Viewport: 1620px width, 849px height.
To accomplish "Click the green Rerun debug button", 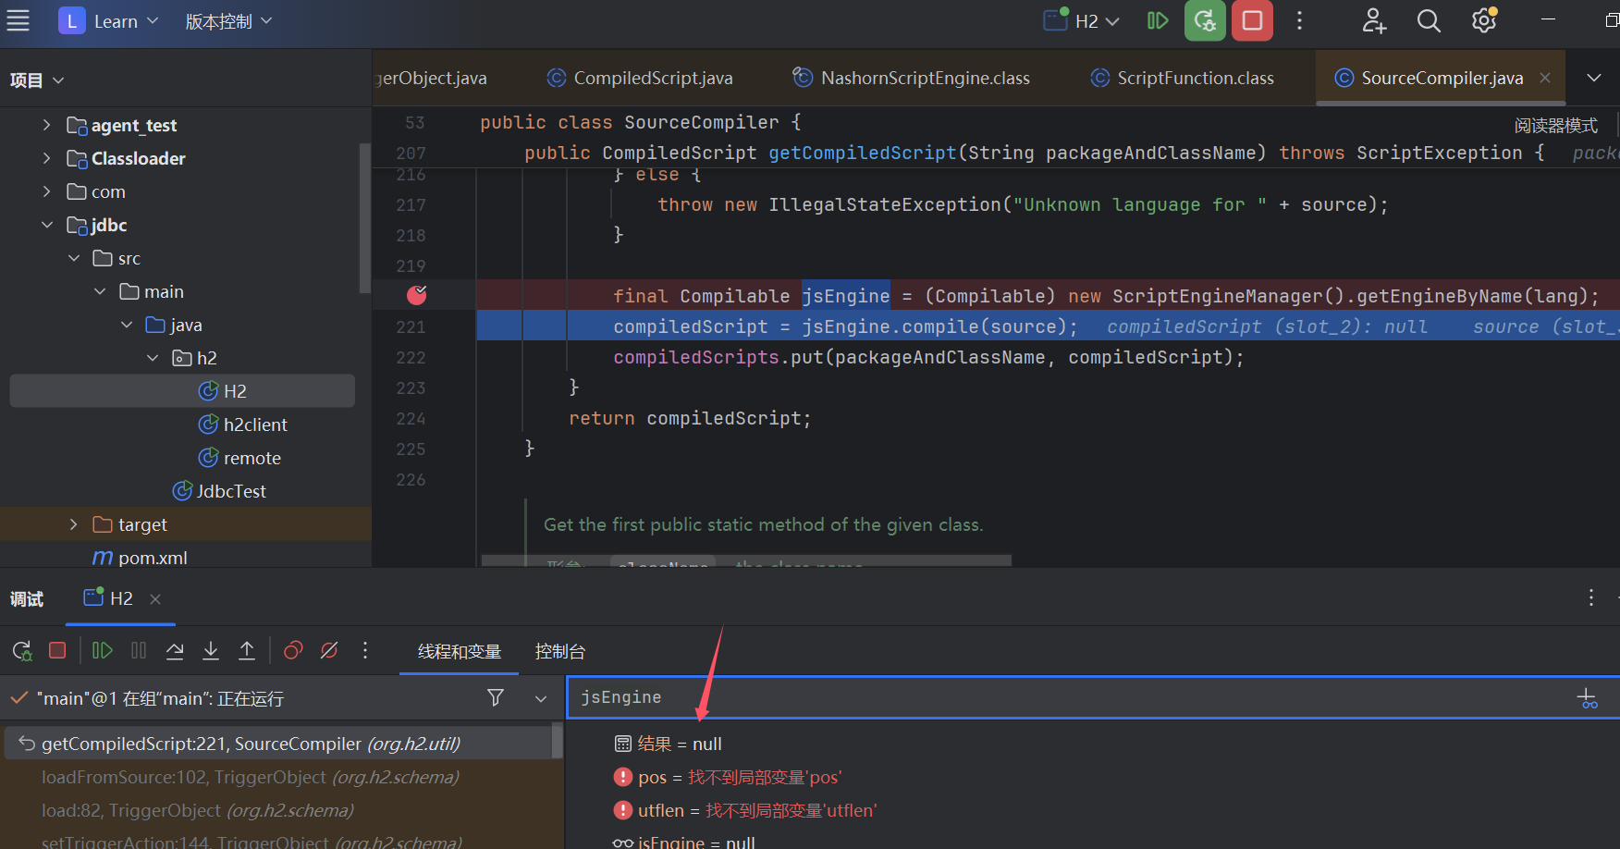I will 1205,20.
